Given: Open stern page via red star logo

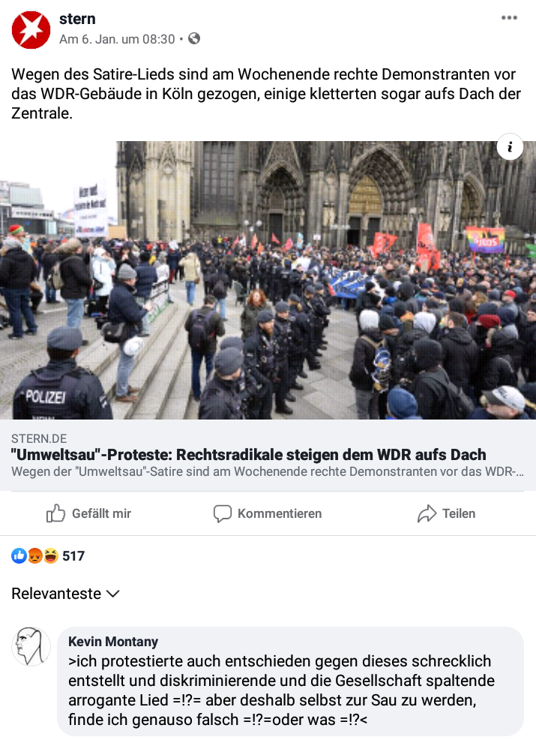Looking at the screenshot, I should point(31,29).
